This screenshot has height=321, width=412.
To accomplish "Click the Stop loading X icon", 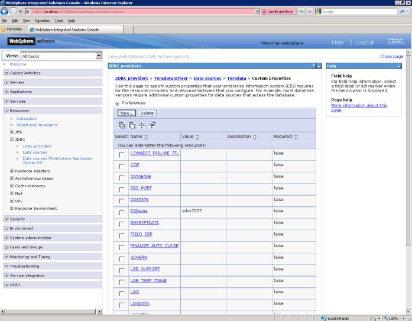I will click(x=310, y=12).
